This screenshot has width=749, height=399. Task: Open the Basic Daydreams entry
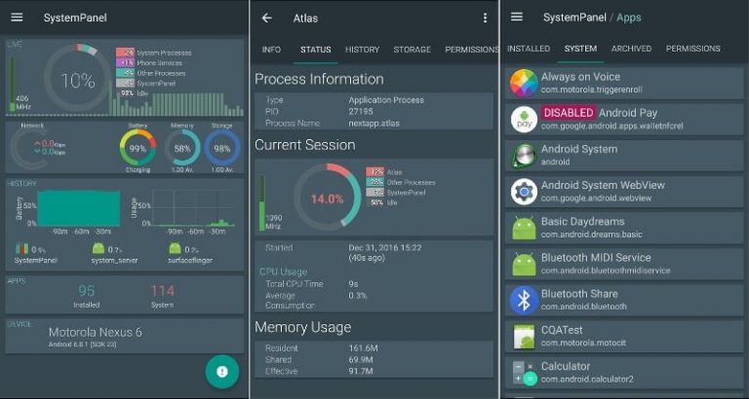624,228
